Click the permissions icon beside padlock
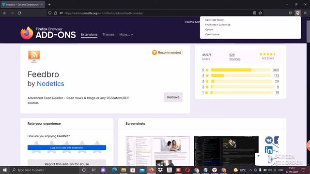 [61, 13]
